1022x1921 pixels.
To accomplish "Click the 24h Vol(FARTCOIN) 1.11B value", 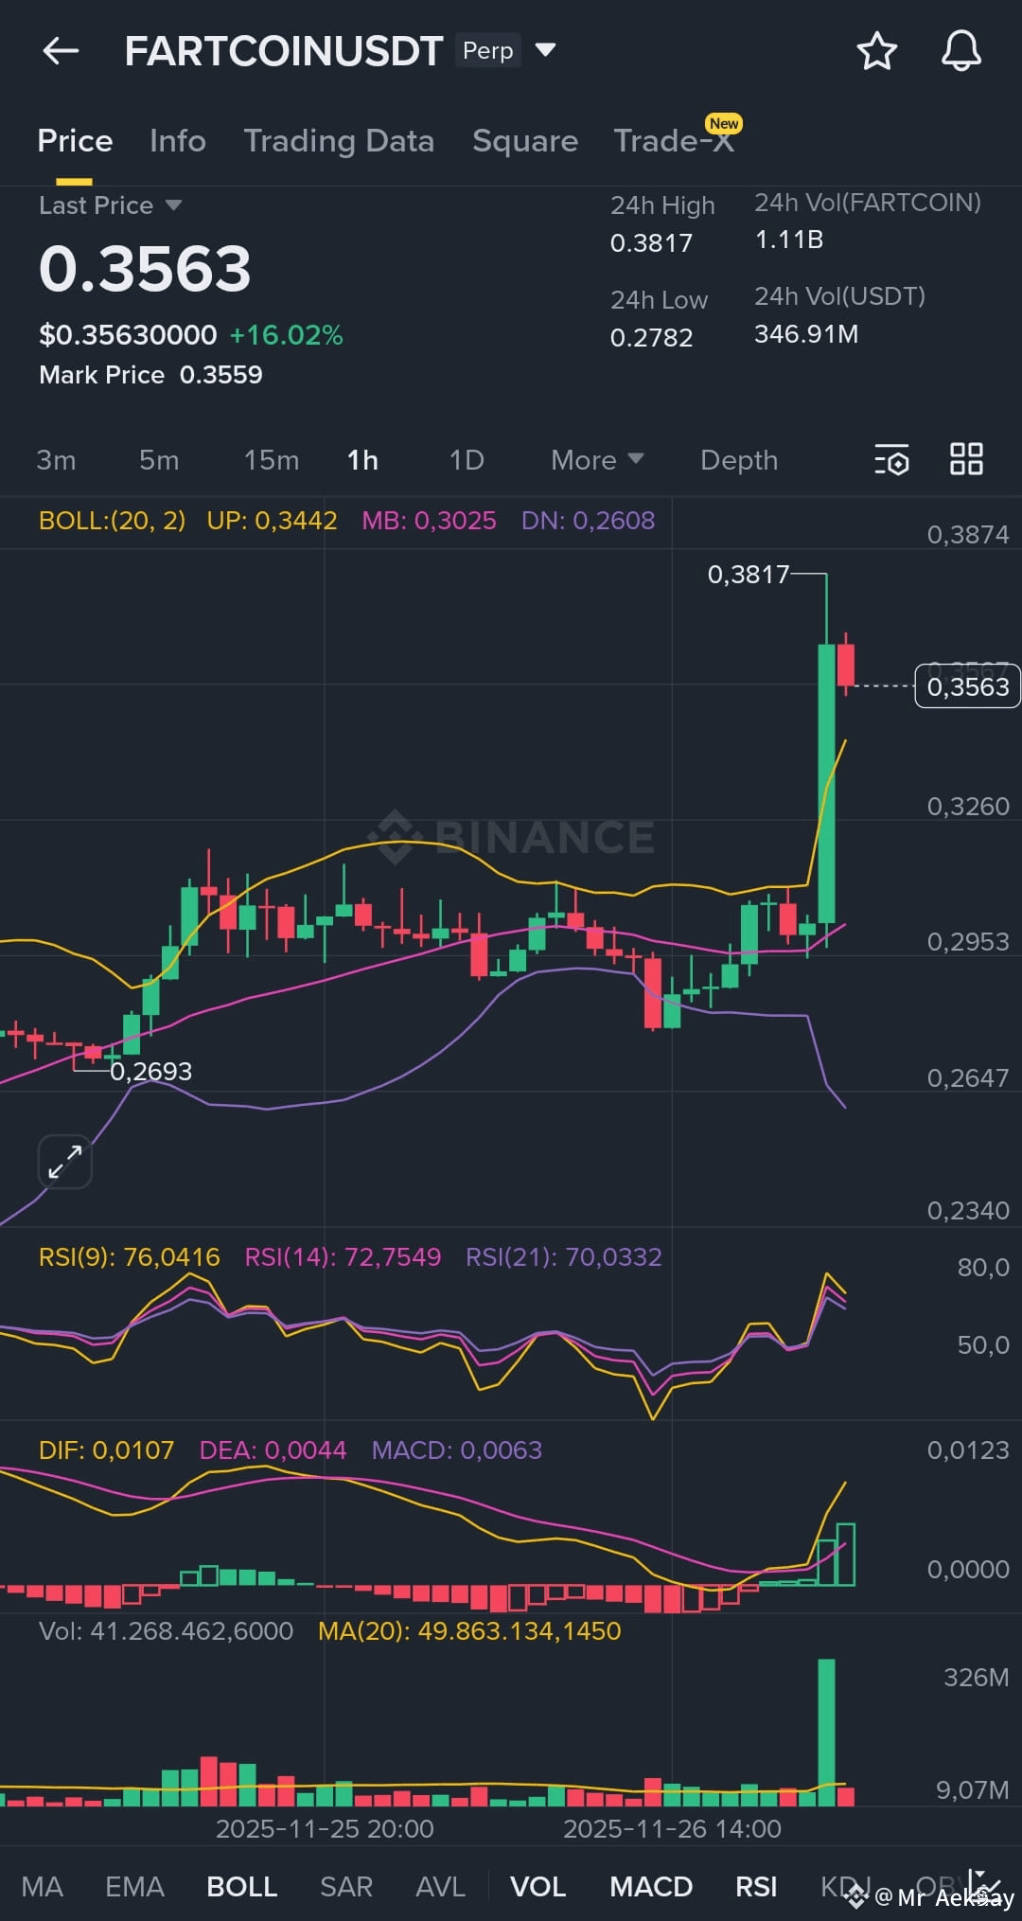I will pyautogui.click(x=788, y=240).
